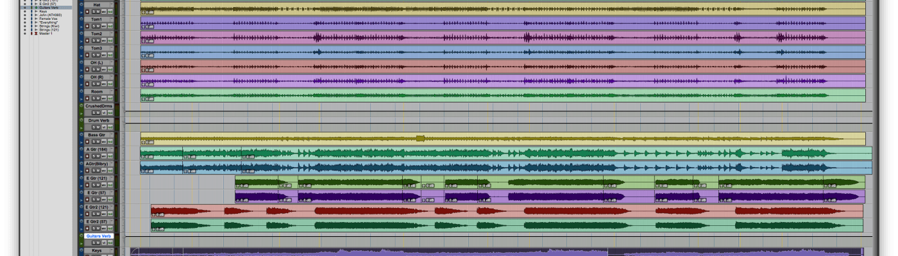Record-enable the Tom2 track
Image resolution: width=898 pixels, height=256 pixels.
click(87, 41)
